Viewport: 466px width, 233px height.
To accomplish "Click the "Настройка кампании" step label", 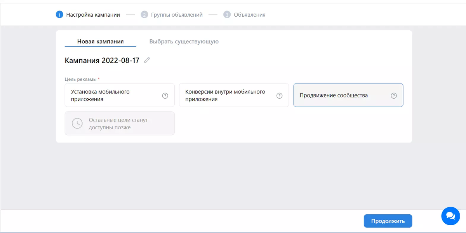I will [93, 14].
